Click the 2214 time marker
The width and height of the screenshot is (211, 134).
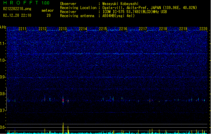click(x=83, y=29)
